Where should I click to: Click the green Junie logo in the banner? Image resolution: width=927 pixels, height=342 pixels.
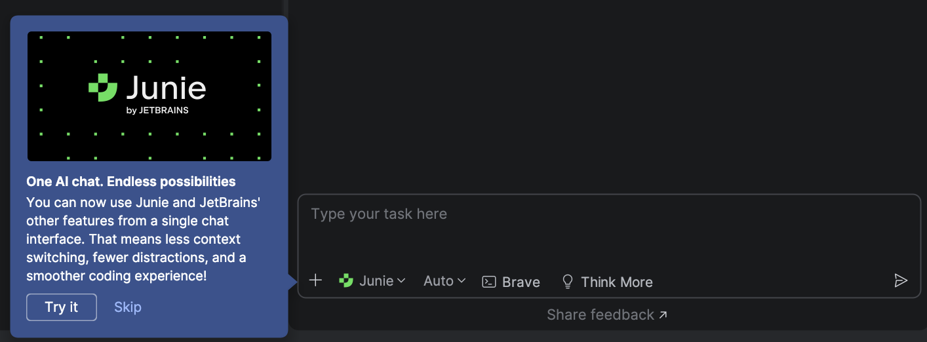click(103, 88)
